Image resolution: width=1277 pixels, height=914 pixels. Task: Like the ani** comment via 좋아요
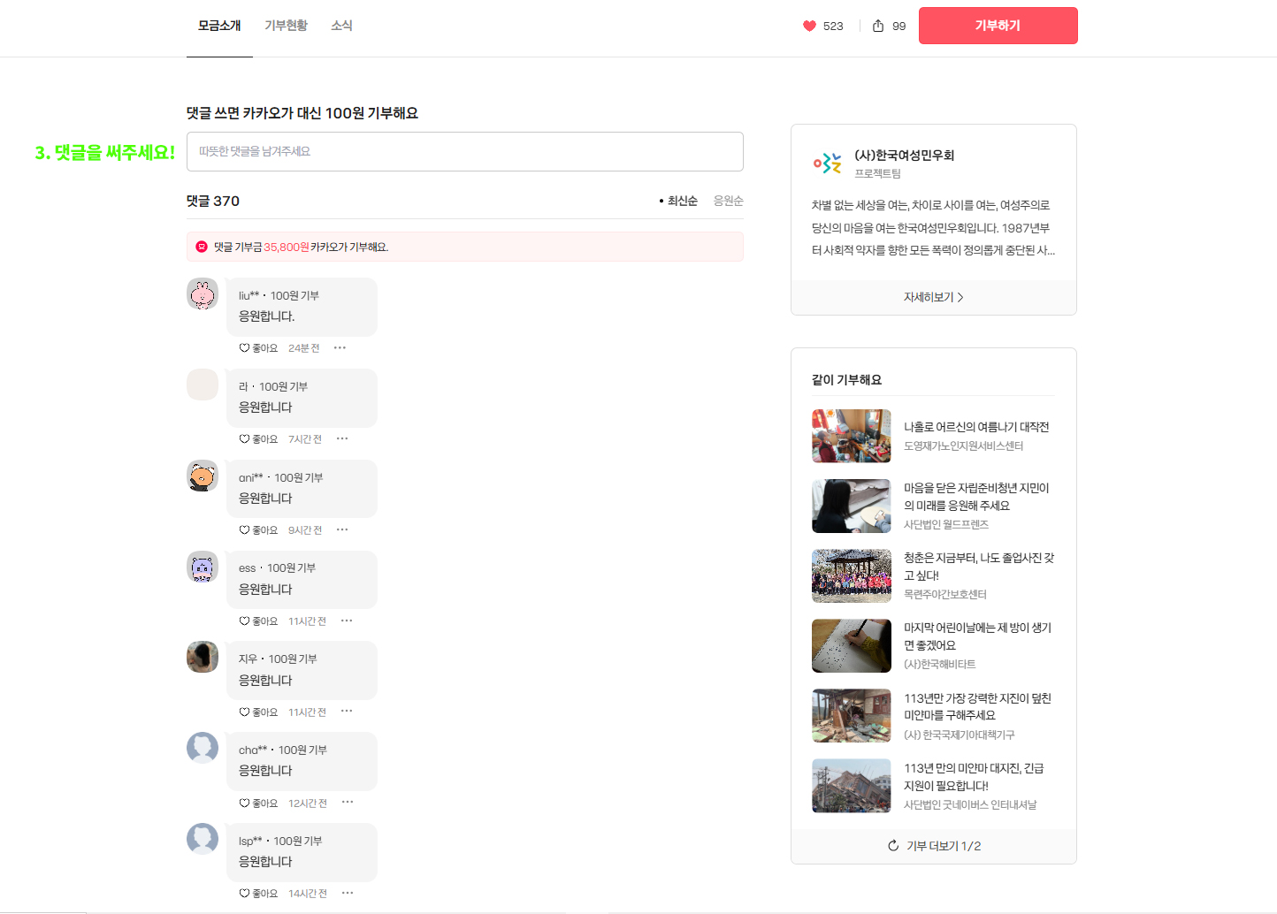[258, 530]
